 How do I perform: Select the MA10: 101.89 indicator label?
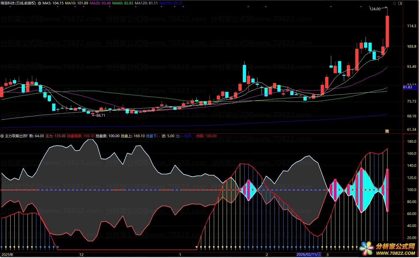76,3
